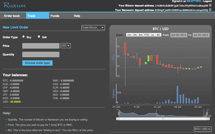Screen dimensions: 215x134
Task: Click the navigator scrollbar left arrow
Action: 117,119
